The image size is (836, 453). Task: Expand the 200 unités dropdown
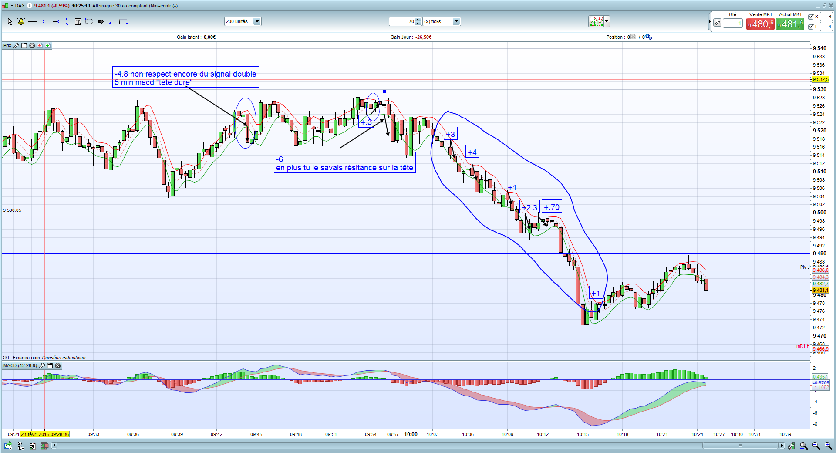click(257, 21)
